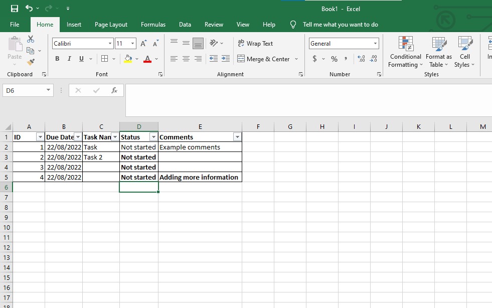Click the Cut scissors icon
This screenshot has height=308, width=492.
coord(31,39)
